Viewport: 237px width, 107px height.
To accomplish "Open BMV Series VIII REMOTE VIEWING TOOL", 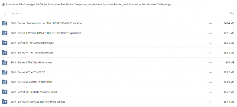I will 34,92.
